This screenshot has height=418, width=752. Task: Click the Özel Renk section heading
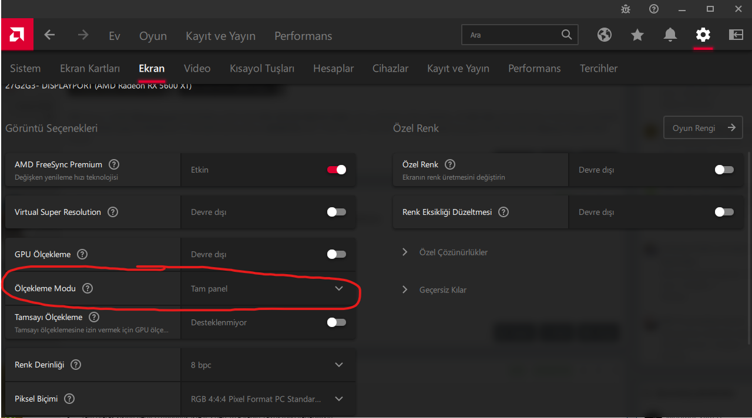click(416, 128)
